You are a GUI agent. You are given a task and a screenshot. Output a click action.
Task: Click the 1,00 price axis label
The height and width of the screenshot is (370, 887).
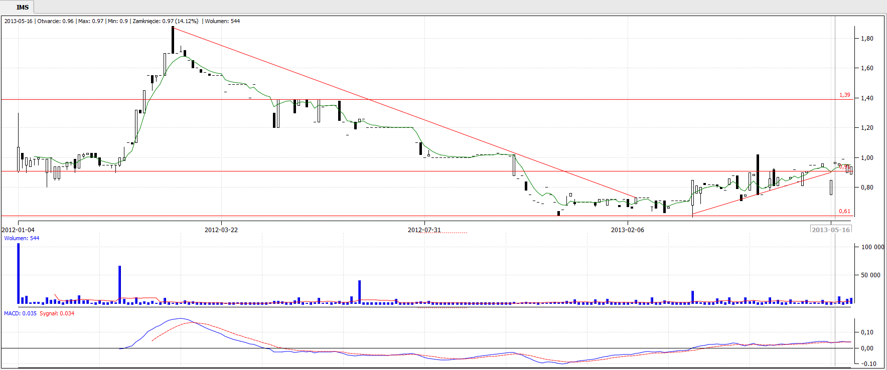(867, 158)
